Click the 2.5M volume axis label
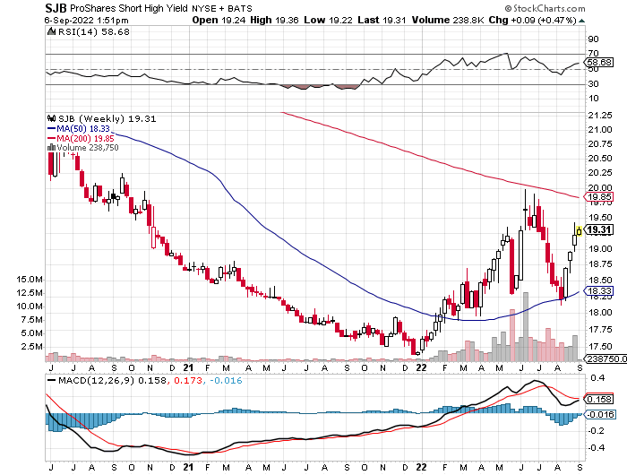The width and height of the screenshot is (627, 475). pos(31,347)
